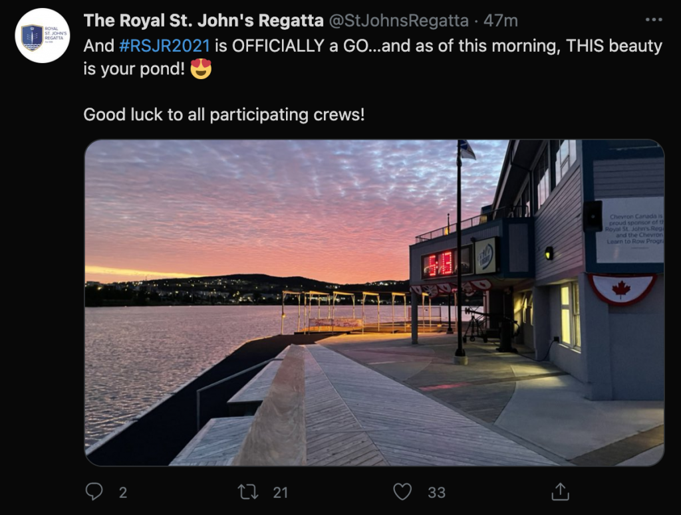Viewport: 681px width, 515px height.
Task: Click the retweet count 21
Action: click(x=280, y=492)
